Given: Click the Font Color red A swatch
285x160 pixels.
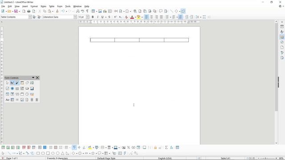Looking at the screenshot, I should 132,17.
